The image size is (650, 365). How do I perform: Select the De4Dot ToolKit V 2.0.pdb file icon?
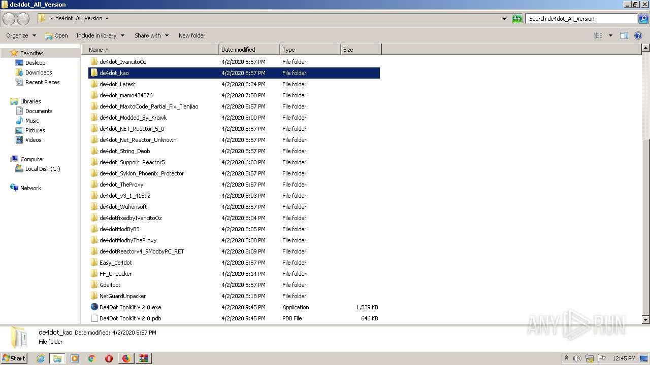(x=94, y=318)
